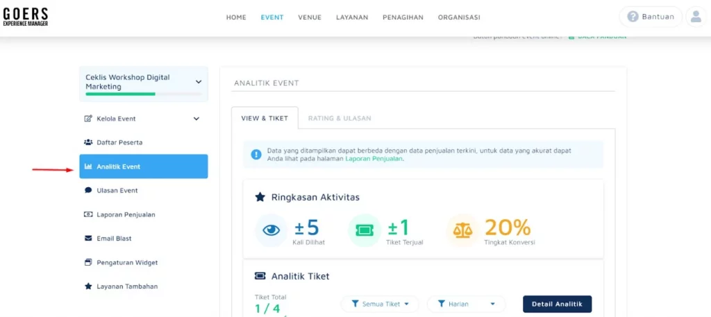Click the 20% Tingkat Konversi value
The height and width of the screenshot is (317, 711).
tap(508, 228)
